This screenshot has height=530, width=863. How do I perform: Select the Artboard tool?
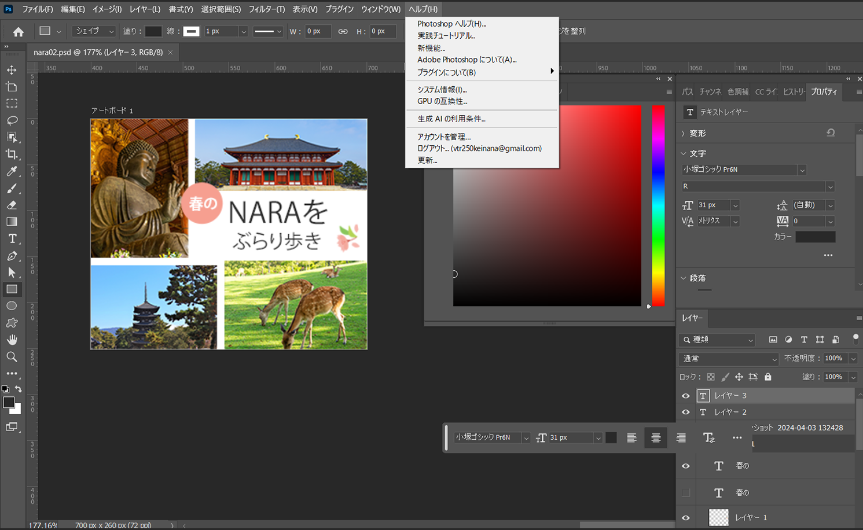[x=12, y=87]
